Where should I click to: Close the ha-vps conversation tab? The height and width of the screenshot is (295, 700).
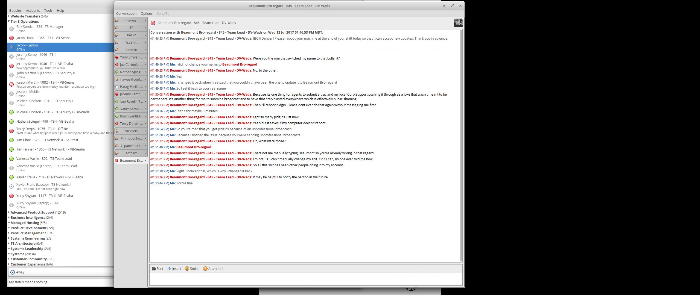145,20
